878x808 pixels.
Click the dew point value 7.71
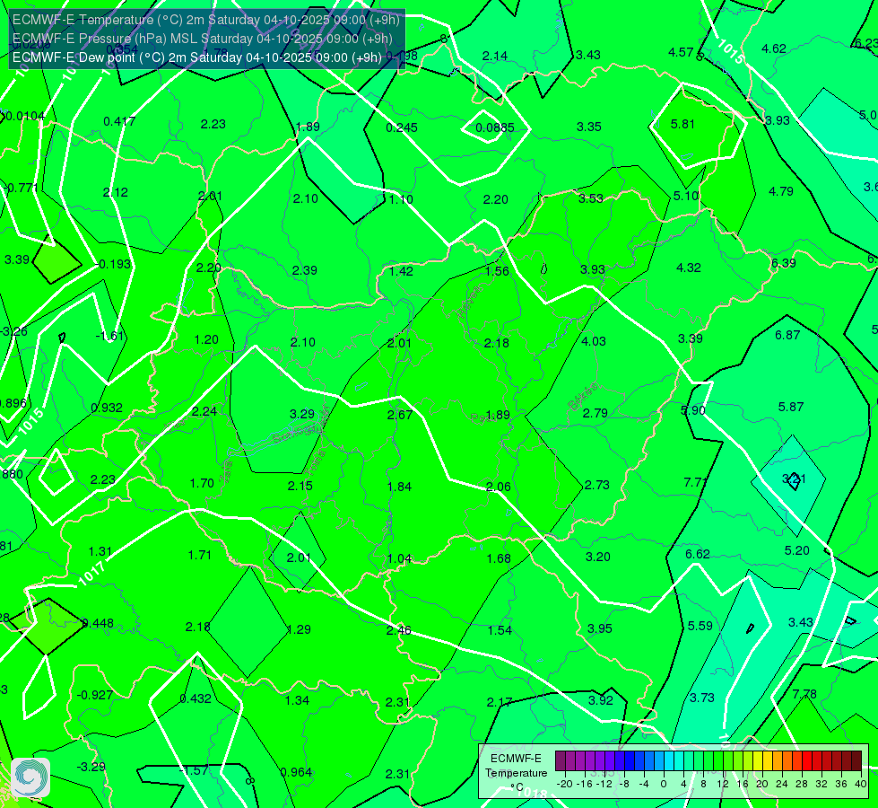pyautogui.click(x=696, y=482)
